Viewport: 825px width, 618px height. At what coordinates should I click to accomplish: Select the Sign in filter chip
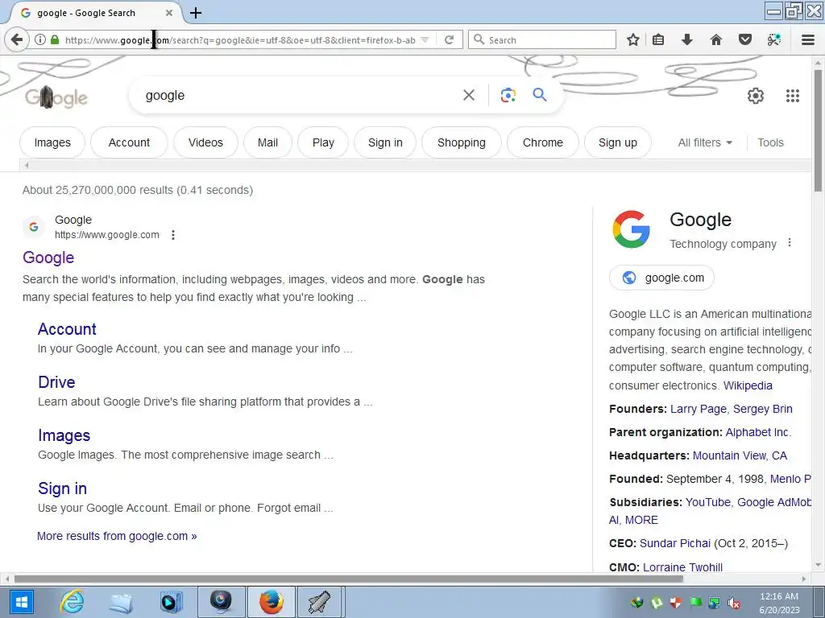(x=385, y=142)
